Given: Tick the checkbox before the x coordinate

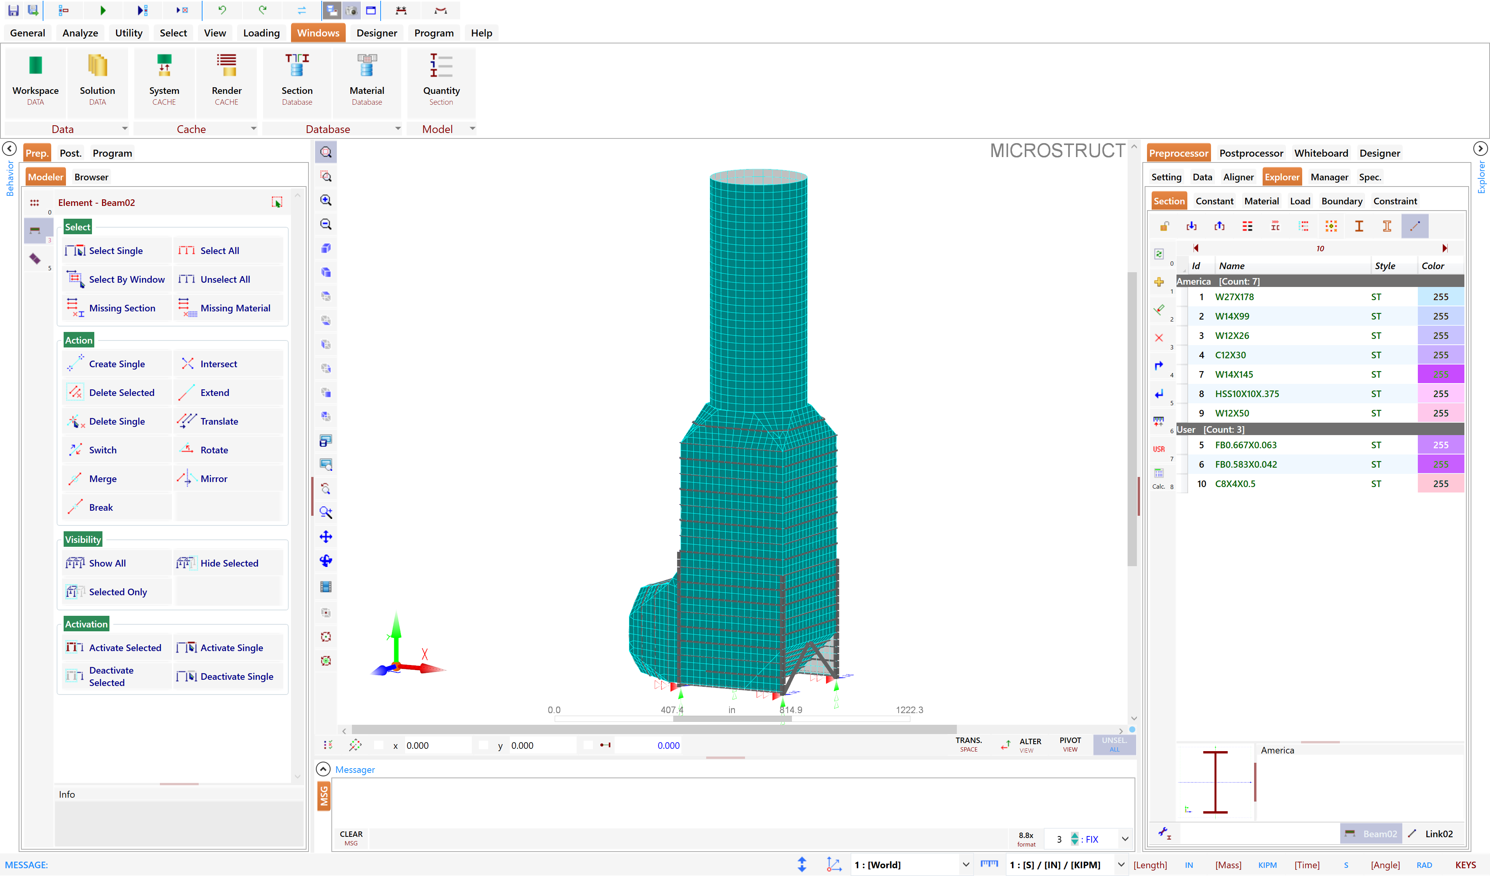Looking at the screenshot, I should click(379, 745).
